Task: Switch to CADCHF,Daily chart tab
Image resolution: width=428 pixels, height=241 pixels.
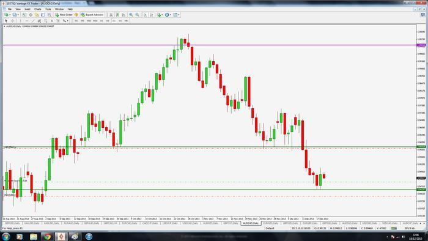Action: tap(150, 223)
